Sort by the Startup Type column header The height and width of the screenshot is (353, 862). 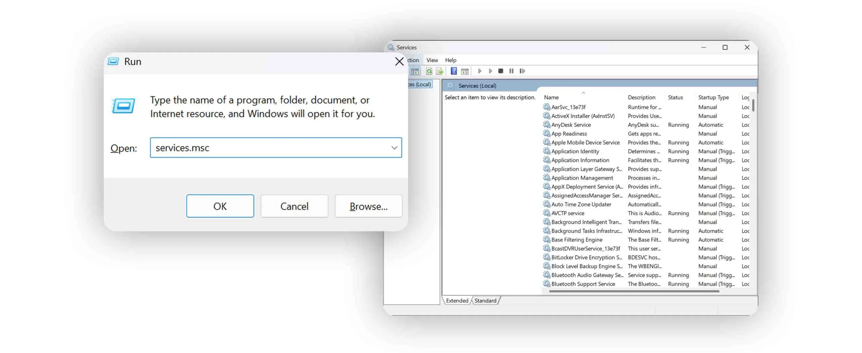point(713,97)
